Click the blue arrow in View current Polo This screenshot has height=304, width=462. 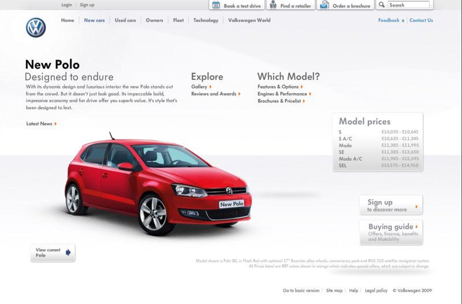pos(68,253)
